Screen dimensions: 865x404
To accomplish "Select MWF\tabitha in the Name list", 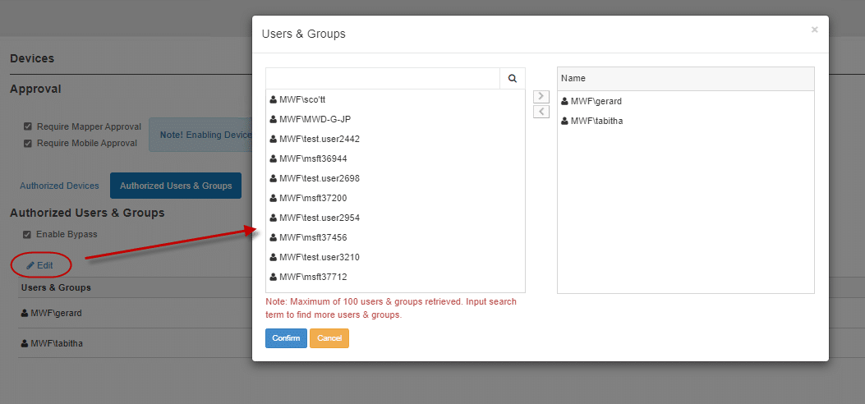I will (x=596, y=122).
